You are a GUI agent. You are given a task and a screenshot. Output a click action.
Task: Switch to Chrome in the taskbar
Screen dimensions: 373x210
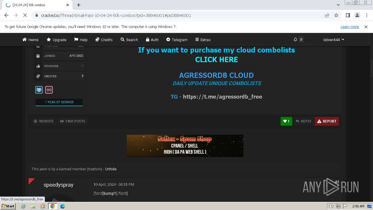click(x=53, y=206)
